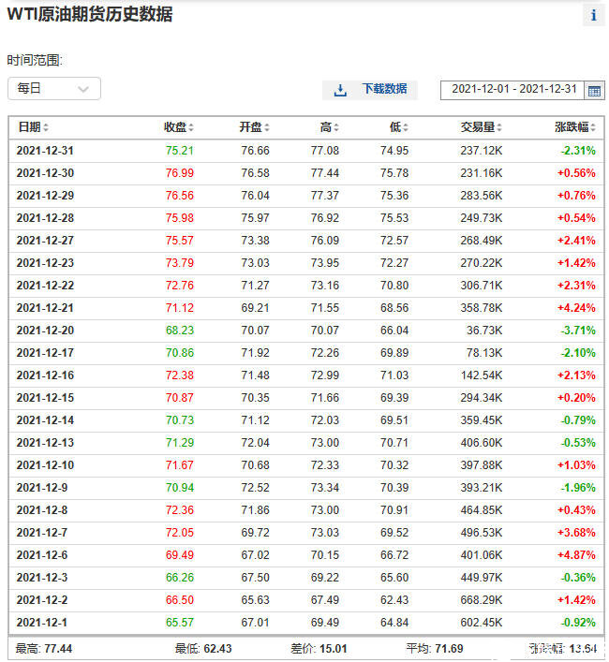Screen dimensions: 609x662
Task: Click the info icon at top right
Action: coord(593,15)
